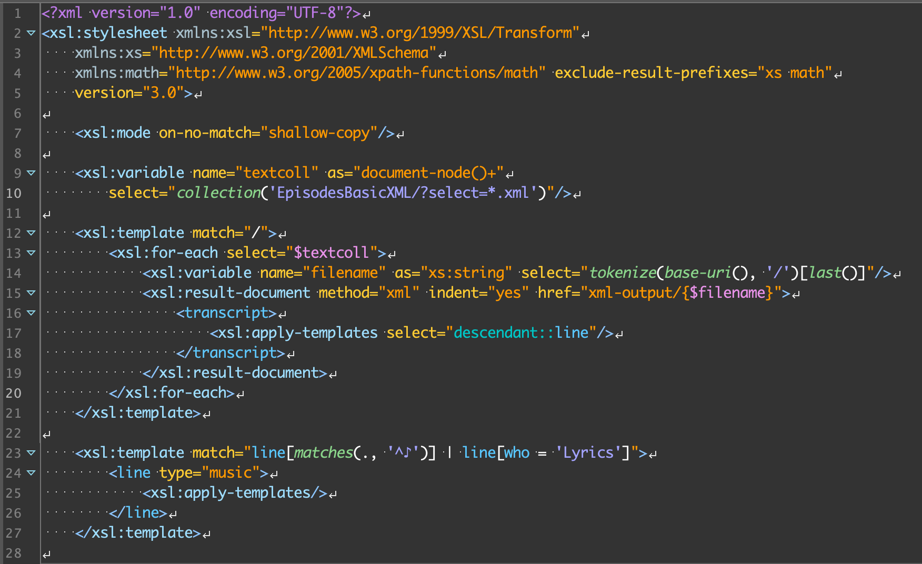Click the closing xsl:template tag on line 21
The height and width of the screenshot is (564, 922).
click(138, 413)
